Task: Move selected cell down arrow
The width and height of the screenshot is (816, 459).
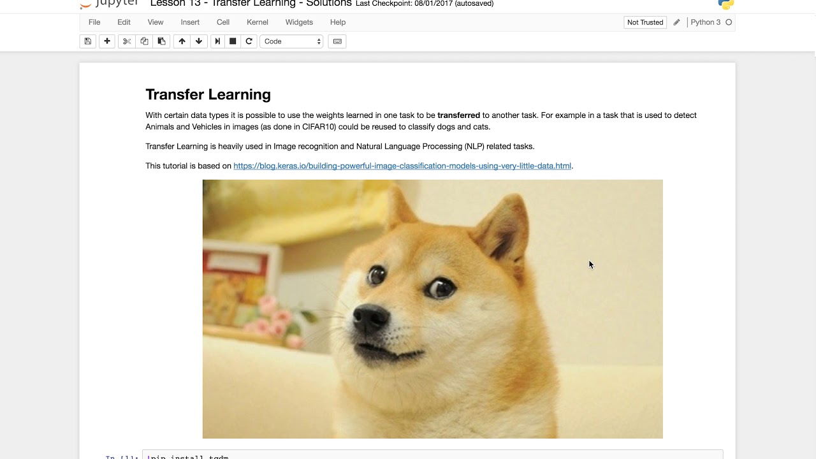Action: pyautogui.click(x=199, y=41)
